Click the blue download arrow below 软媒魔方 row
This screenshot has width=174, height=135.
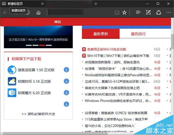pos(66,104)
